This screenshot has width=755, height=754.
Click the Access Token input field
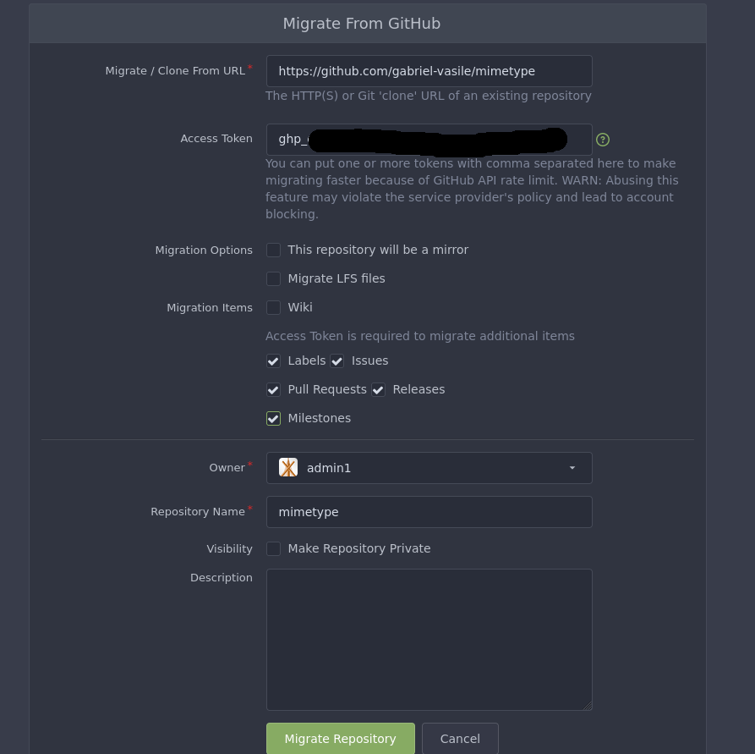coord(429,139)
